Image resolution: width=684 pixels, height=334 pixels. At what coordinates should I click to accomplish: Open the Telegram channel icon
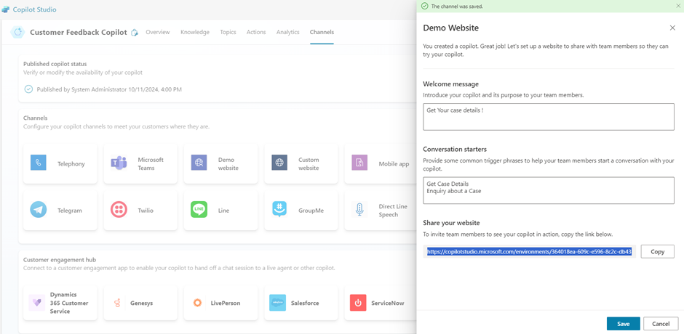pyautogui.click(x=39, y=210)
